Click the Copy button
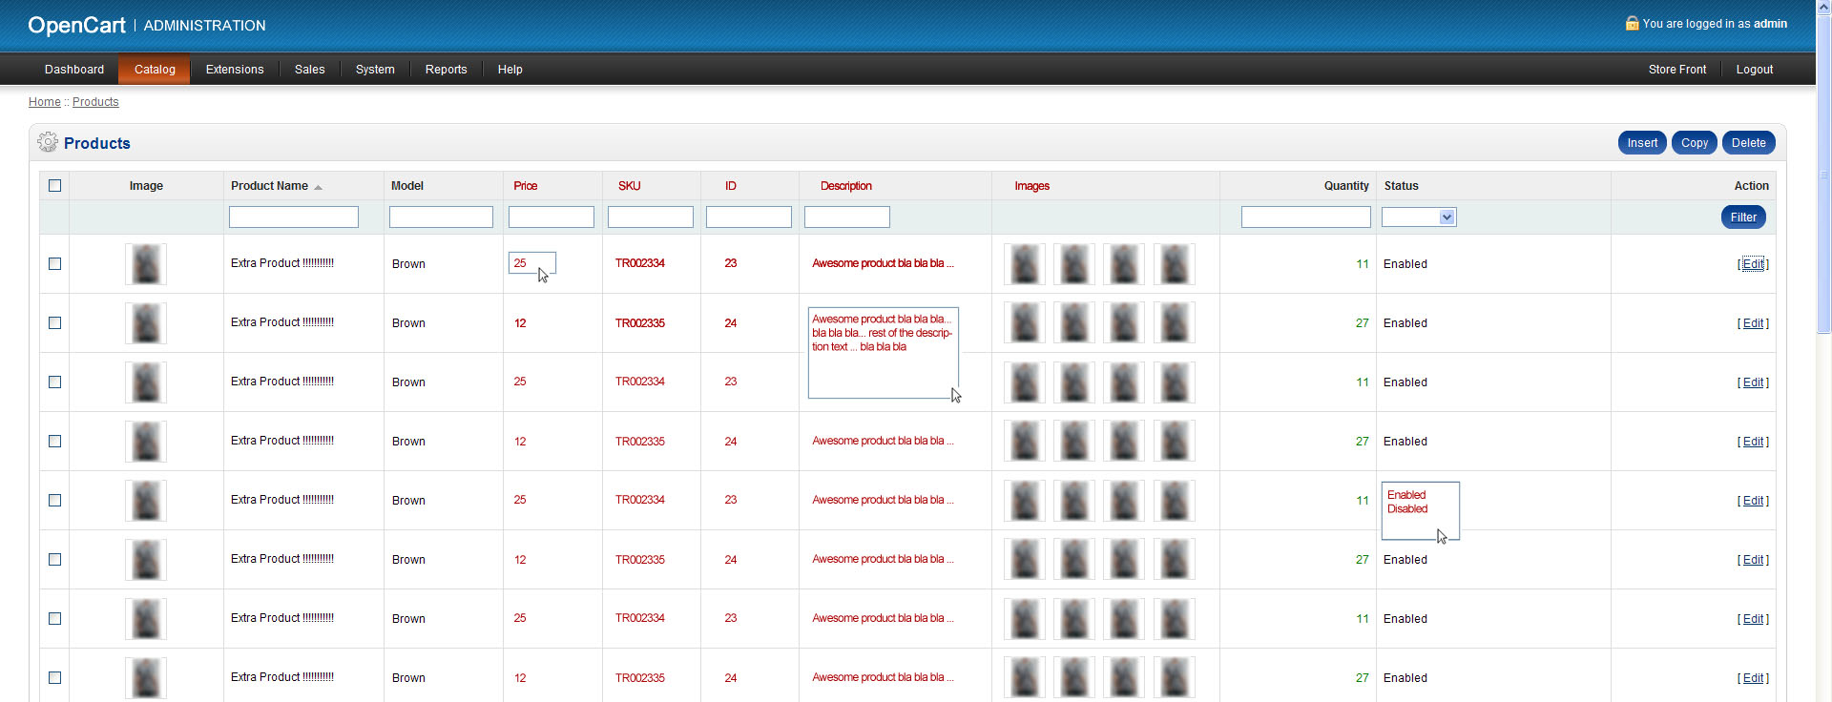This screenshot has width=1832, height=702. [1695, 143]
